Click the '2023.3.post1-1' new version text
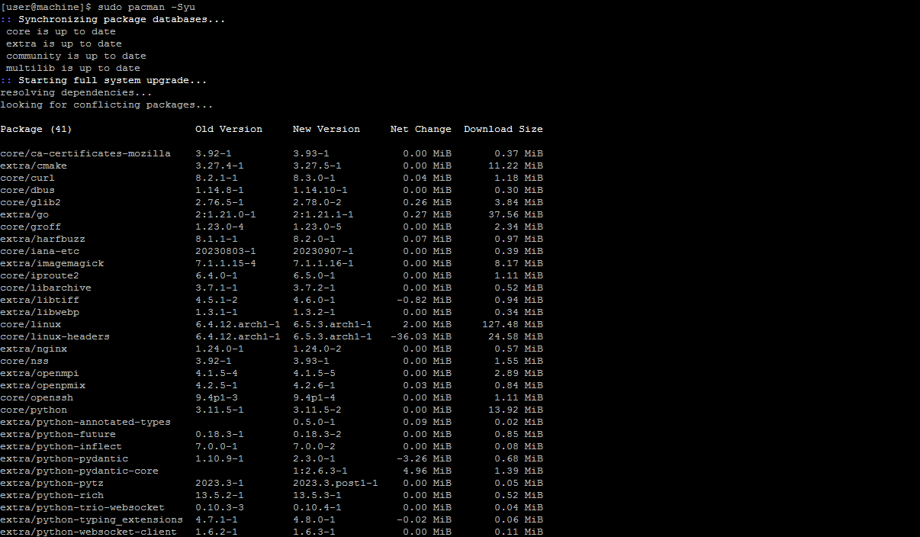The width and height of the screenshot is (920, 537). 336,483
